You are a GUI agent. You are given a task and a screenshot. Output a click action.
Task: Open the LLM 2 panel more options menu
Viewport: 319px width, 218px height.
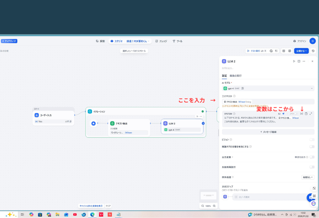click(304, 61)
